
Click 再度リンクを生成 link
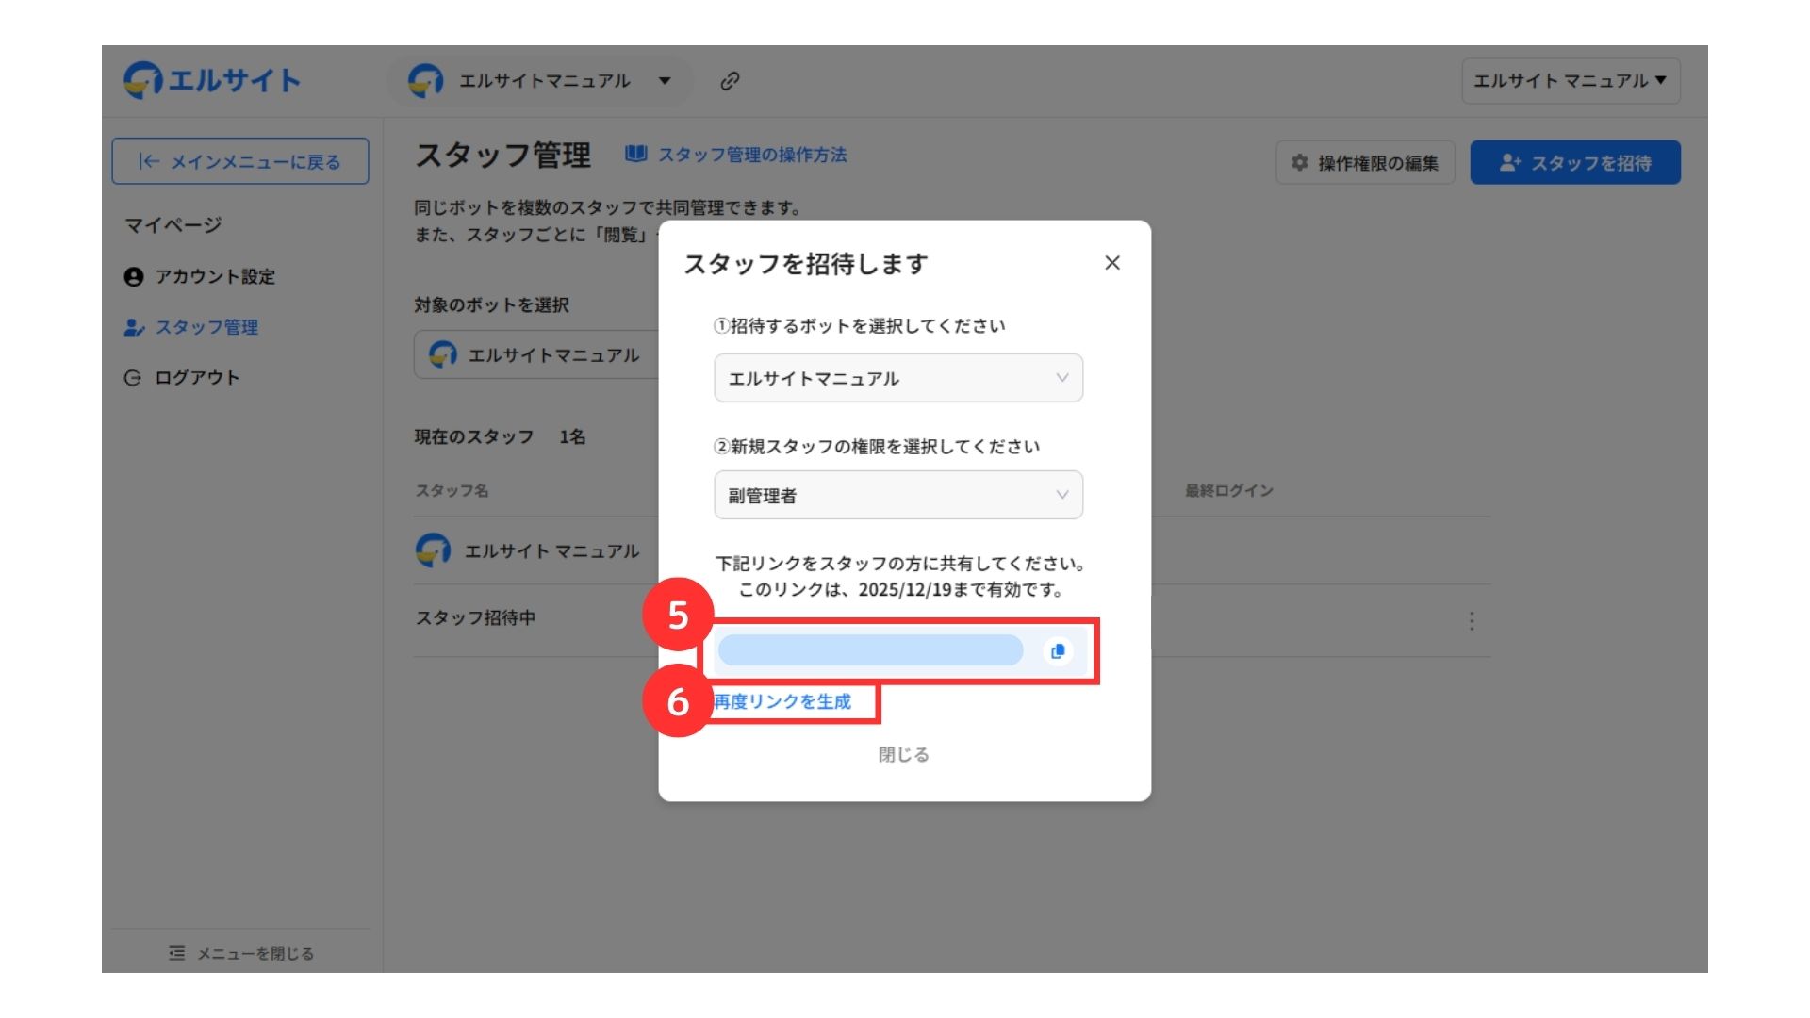(x=782, y=701)
